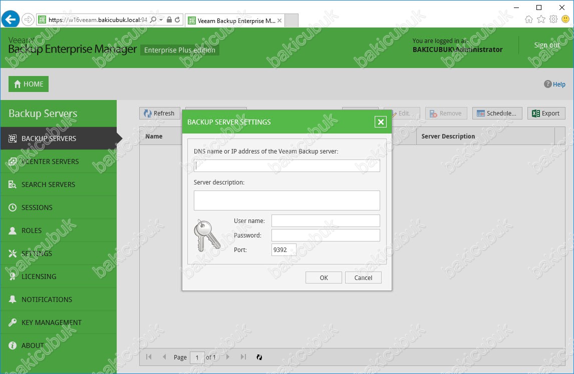Go to the HOME button
The image size is (574, 374).
point(29,84)
